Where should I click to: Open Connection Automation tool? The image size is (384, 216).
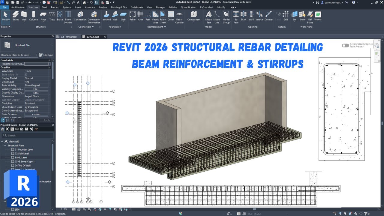tap(94, 17)
